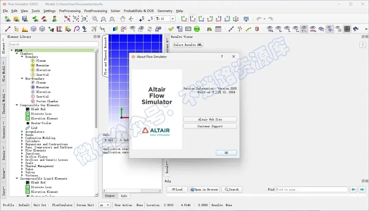Open the Screen Unit cm dropdown
This screenshot has height=211, width=369.
105,205
